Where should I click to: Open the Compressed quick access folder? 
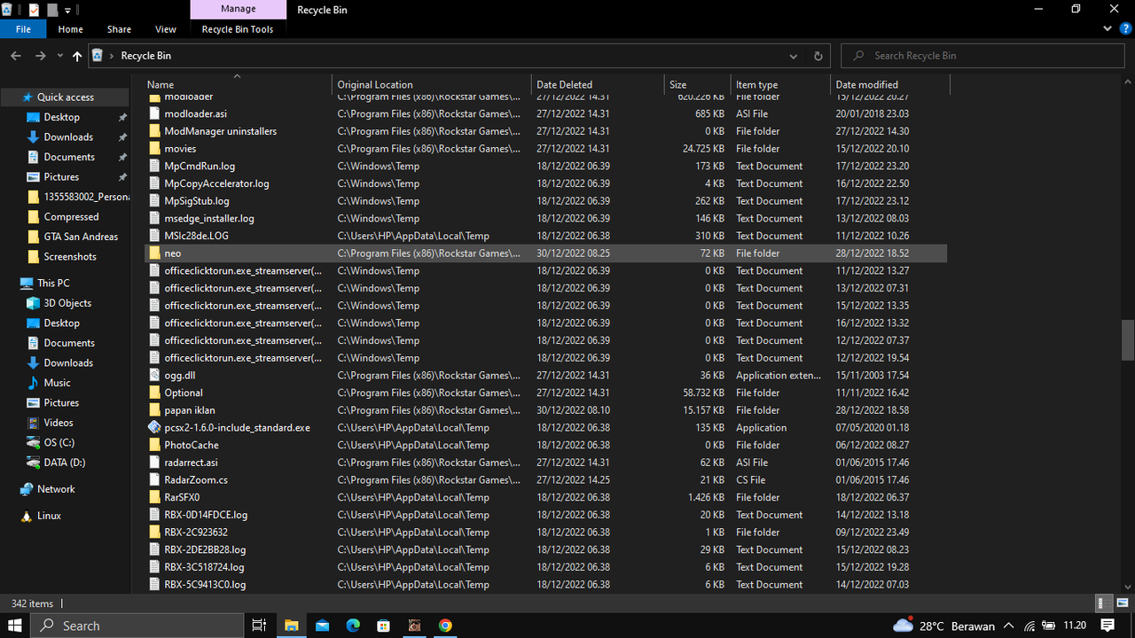[x=71, y=217]
